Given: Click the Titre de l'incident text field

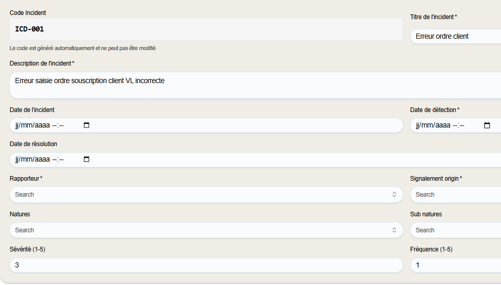Looking at the screenshot, I should click(455, 37).
